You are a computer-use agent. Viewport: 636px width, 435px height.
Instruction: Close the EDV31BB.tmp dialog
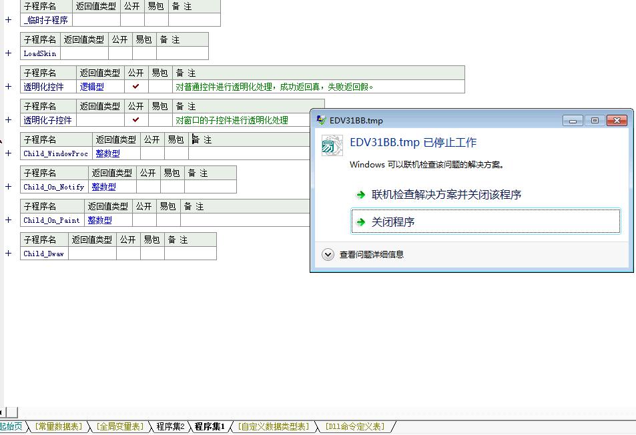pos(617,120)
